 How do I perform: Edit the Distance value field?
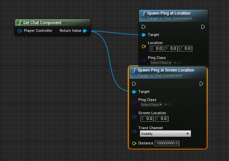(x=167, y=143)
